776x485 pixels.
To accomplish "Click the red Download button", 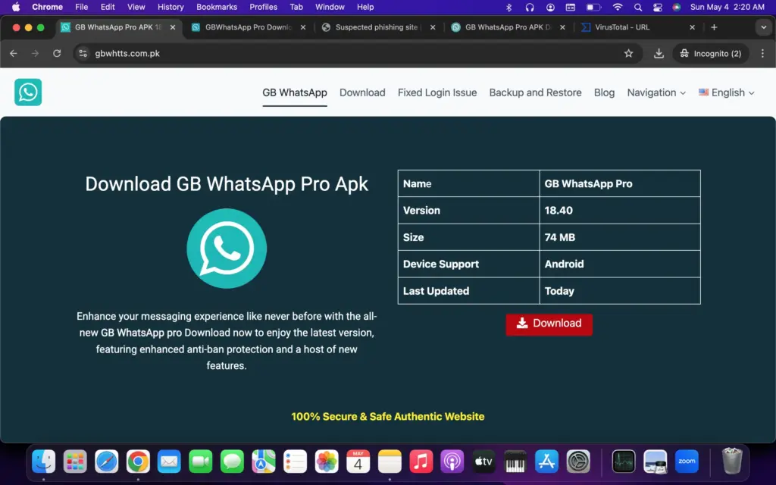I will (x=549, y=324).
